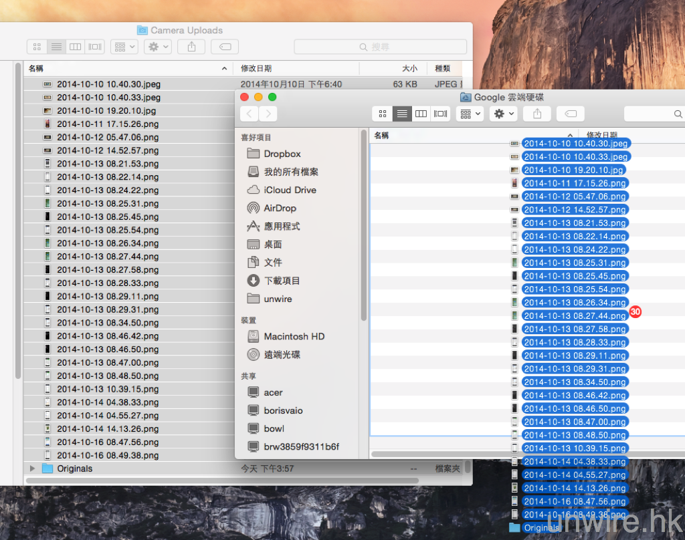Switch Google Drive window to icon view
The image size is (685, 540).
383,114
